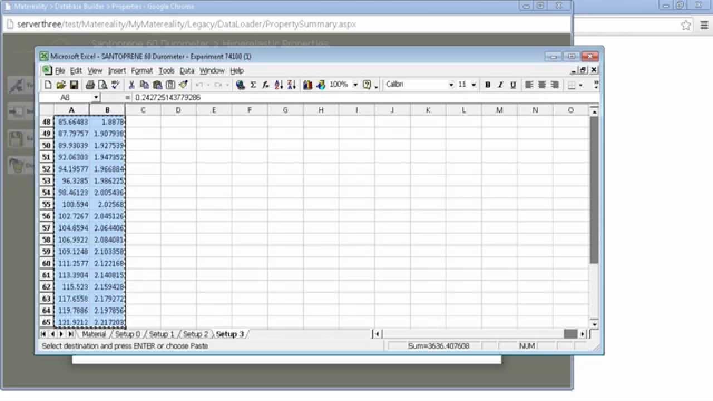
Task: Click the Office Assistant help icon
Action: coord(367,85)
